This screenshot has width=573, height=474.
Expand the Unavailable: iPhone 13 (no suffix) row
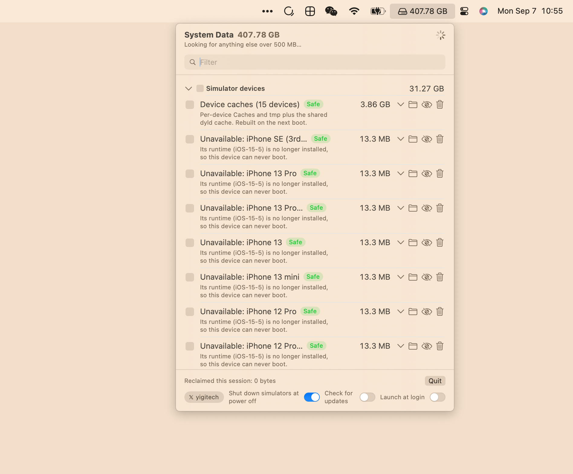pos(401,243)
